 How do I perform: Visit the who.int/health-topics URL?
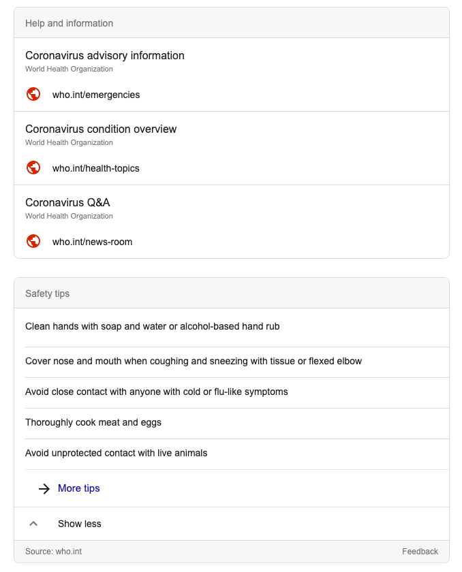(96, 168)
